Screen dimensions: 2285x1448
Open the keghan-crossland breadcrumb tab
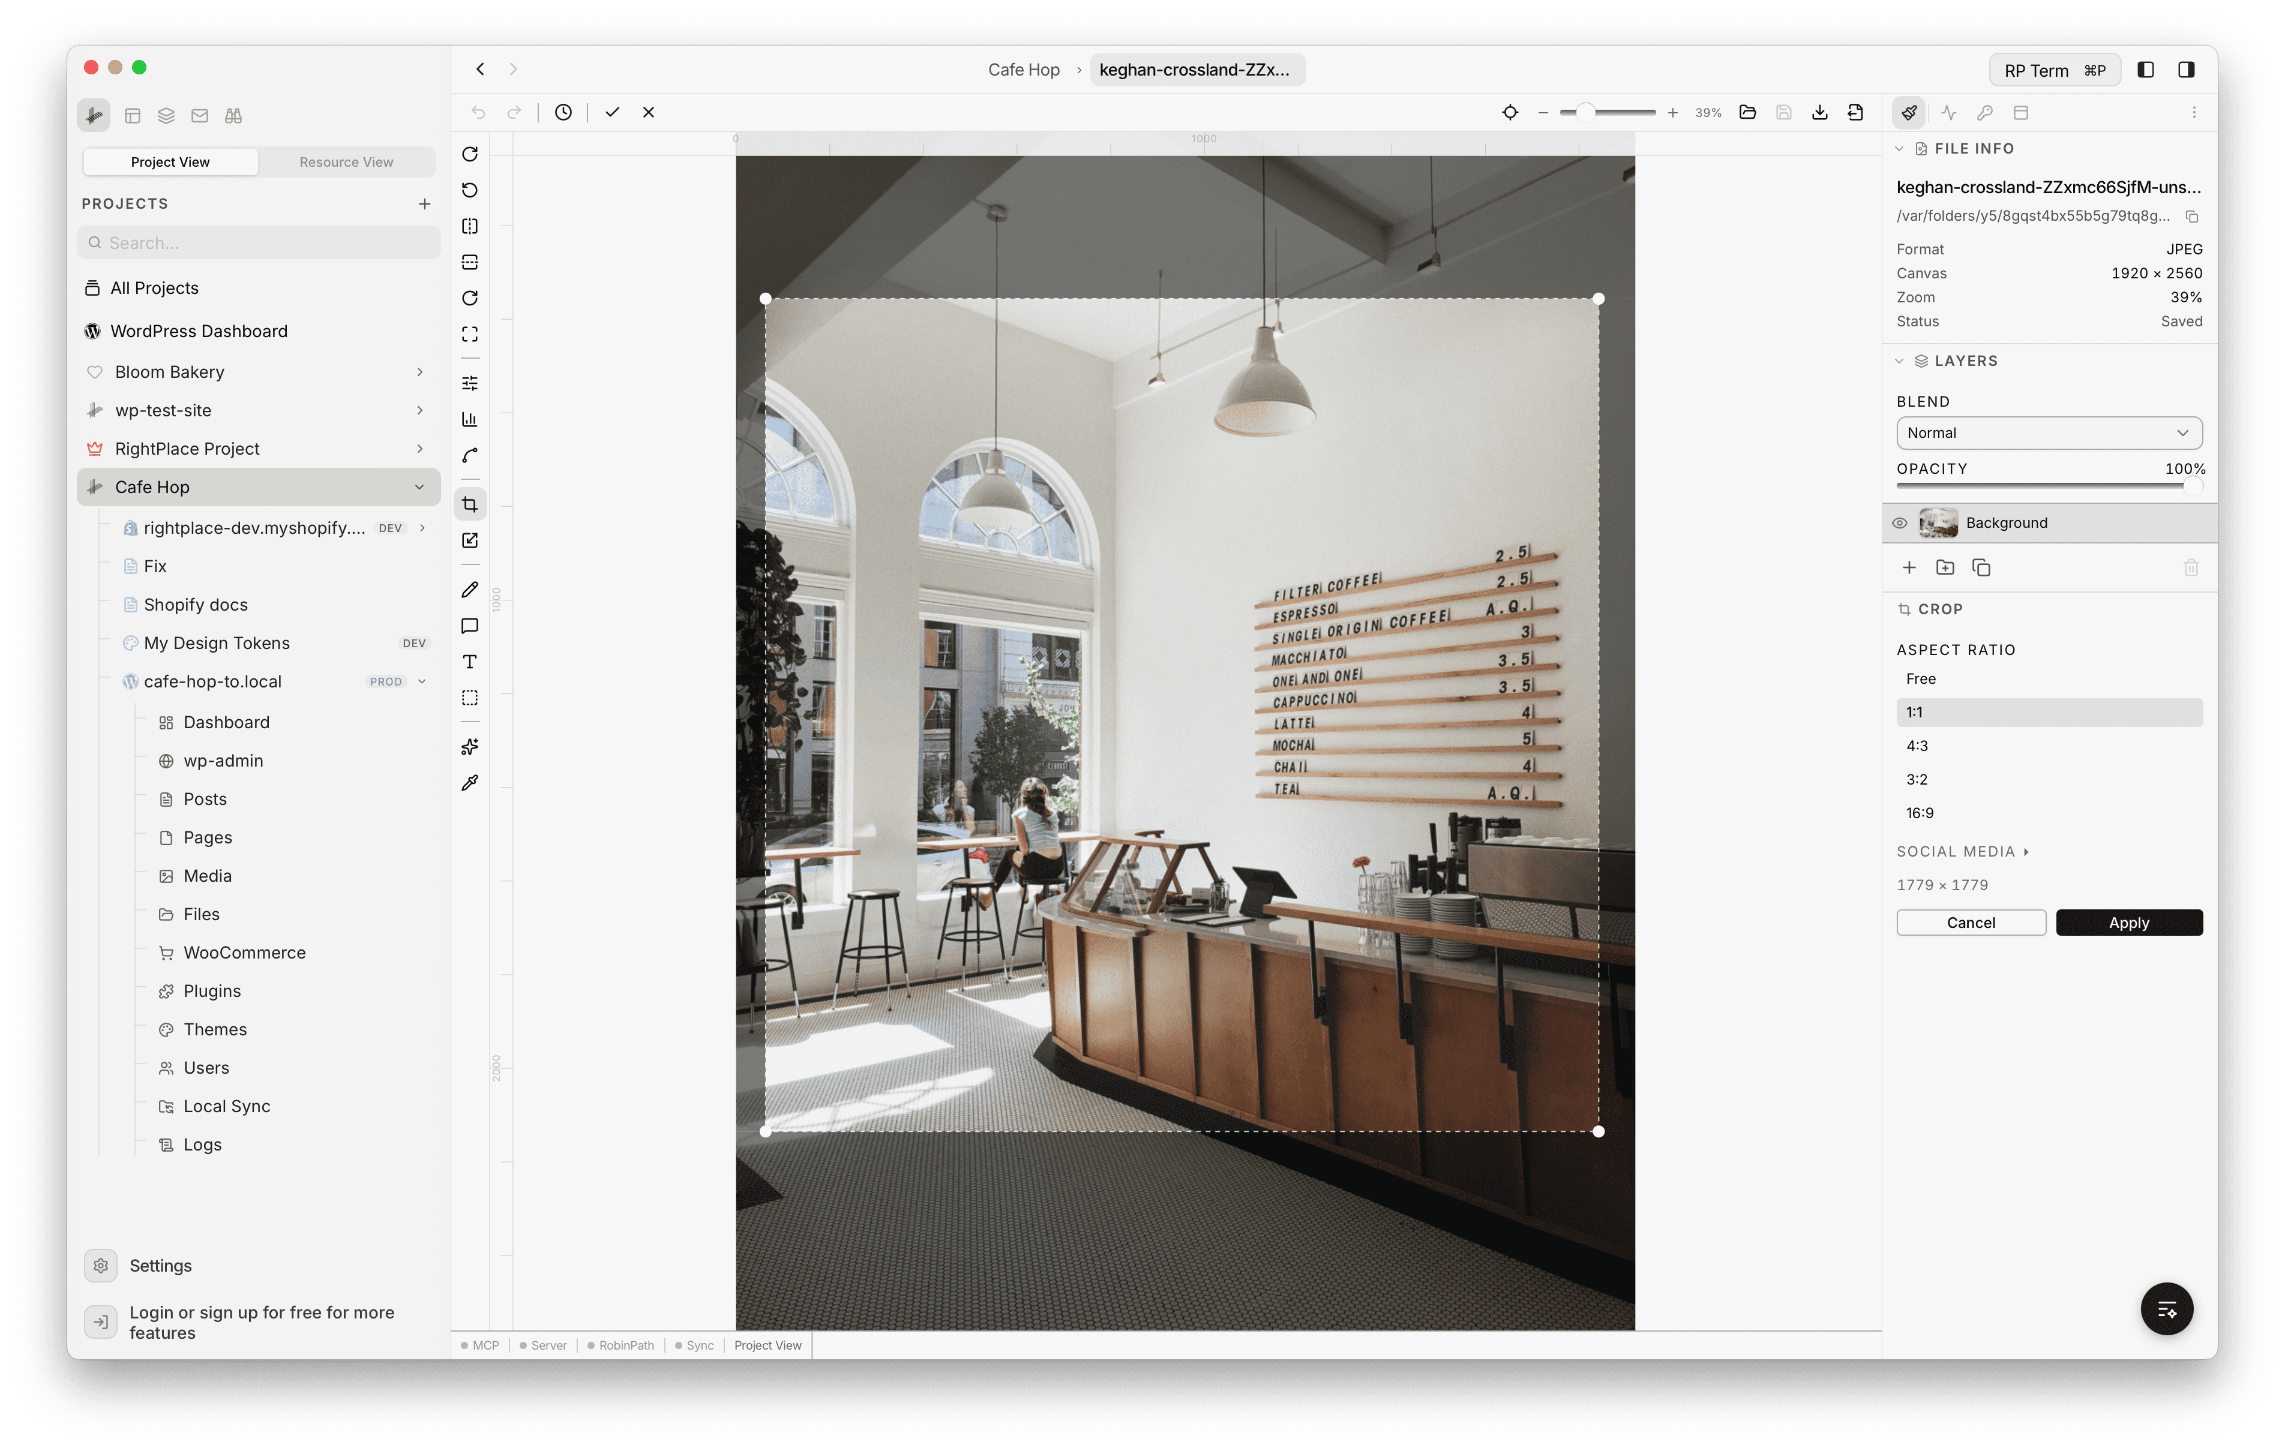tap(1198, 68)
